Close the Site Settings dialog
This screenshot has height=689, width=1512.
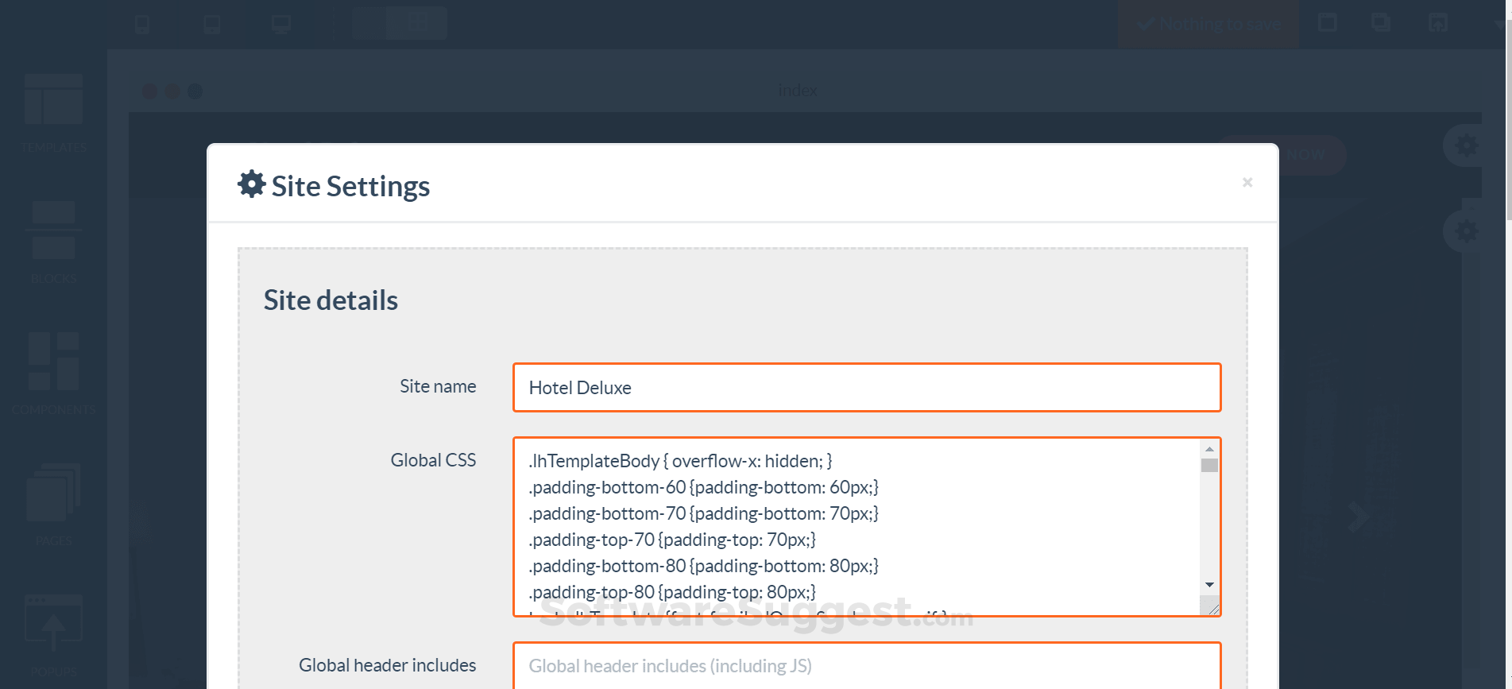coord(1247,183)
